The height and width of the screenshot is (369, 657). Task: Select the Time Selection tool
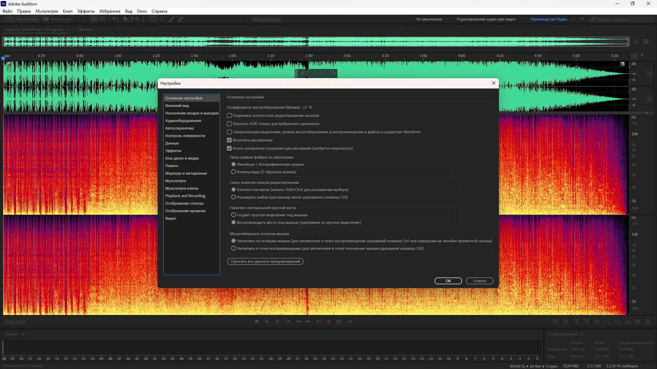point(143,19)
